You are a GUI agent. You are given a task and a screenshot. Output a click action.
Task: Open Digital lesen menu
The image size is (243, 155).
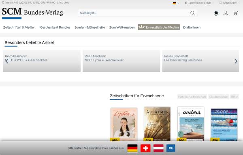192,27
